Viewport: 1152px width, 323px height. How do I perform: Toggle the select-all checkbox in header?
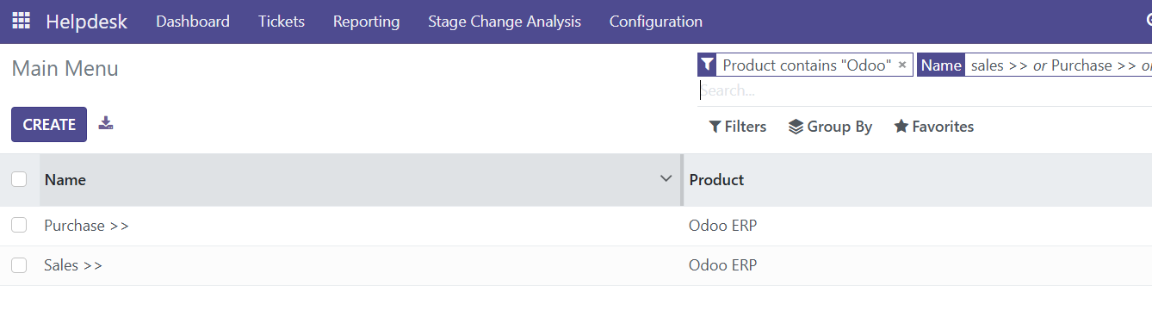[x=19, y=179]
